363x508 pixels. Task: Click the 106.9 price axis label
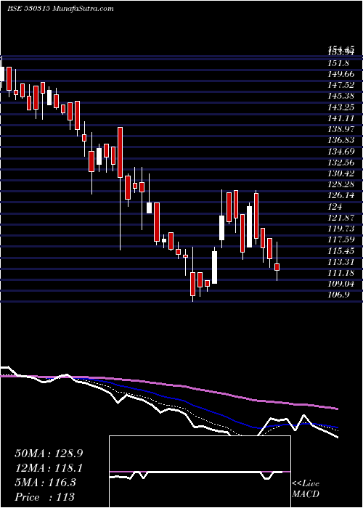click(x=339, y=295)
